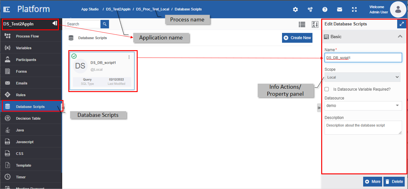This screenshot has width=408, height=189.
Task: Open the Scope dropdown showing Local
Action: point(362,77)
